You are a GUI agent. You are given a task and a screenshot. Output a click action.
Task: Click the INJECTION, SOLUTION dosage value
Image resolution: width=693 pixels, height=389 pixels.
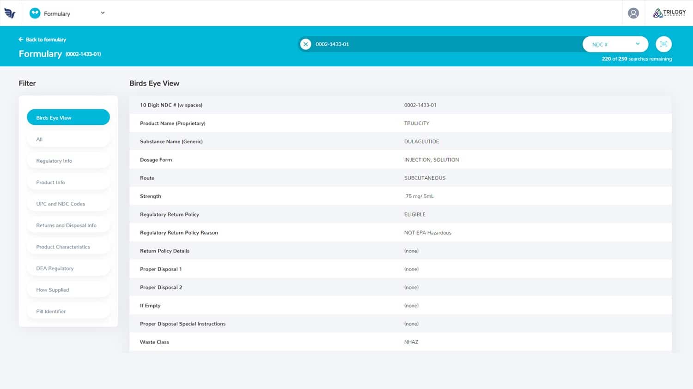[x=432, y=160]
